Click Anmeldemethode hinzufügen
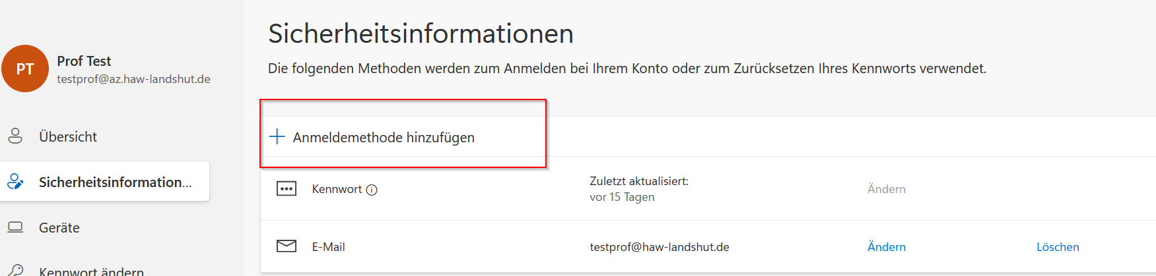The height and width of the screenshot is (276, 1156). [384, 137]
